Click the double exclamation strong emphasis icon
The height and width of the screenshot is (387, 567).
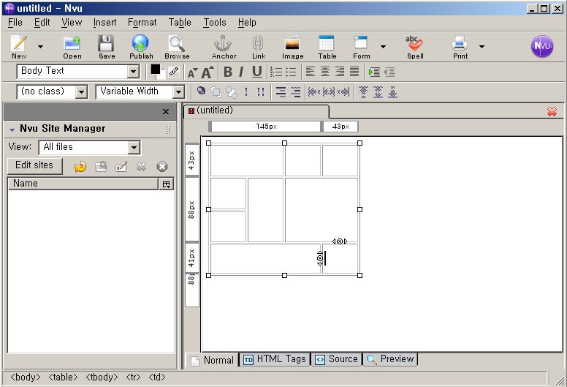(x=261, y=91)
